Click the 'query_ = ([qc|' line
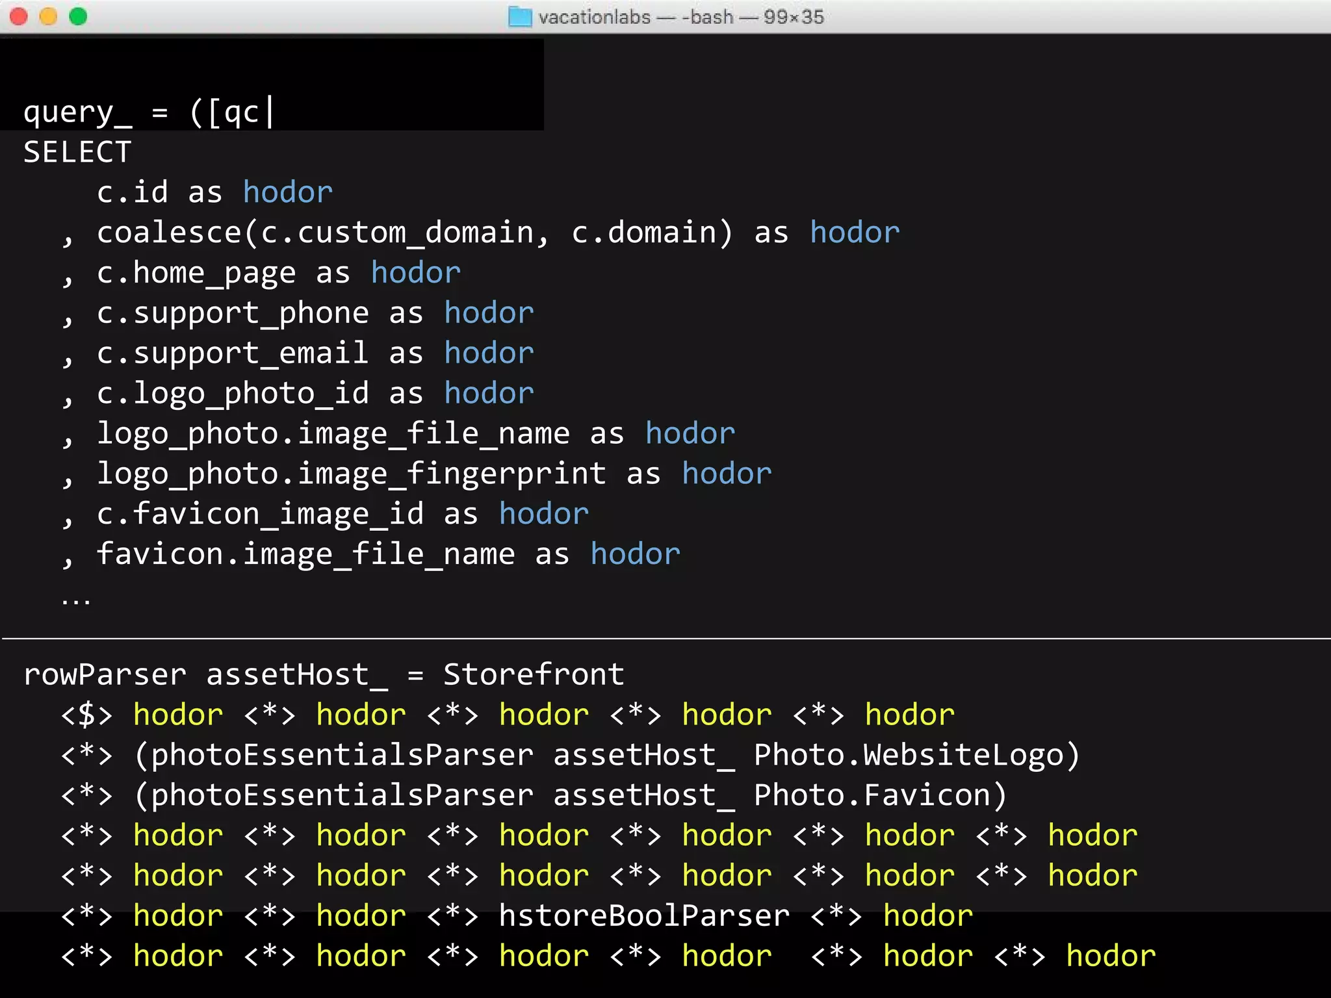The width and height of the screenshot is (1331, 998). 149,112
